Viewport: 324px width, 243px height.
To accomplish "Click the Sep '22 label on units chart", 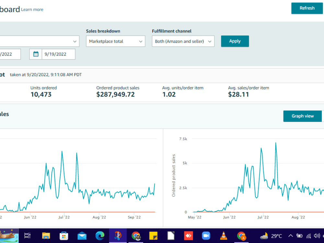I will point(134,217).
